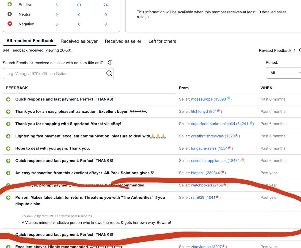Click shooting star next to bidpack score

(222, 173)
